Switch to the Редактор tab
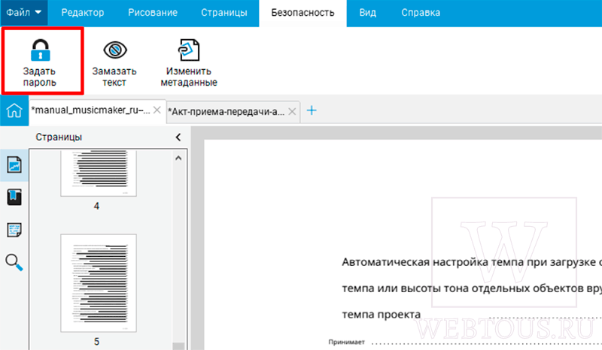This screenshot has width=602, height=350. point(83,13)
